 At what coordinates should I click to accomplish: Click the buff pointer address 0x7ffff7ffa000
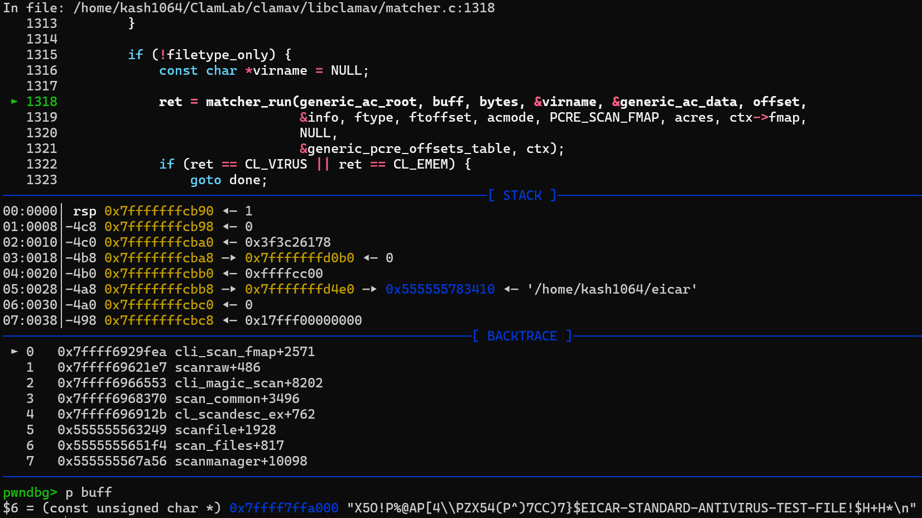(x=284, y=508)
